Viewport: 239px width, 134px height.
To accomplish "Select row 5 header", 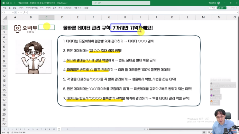I will (x=4, y=42).
